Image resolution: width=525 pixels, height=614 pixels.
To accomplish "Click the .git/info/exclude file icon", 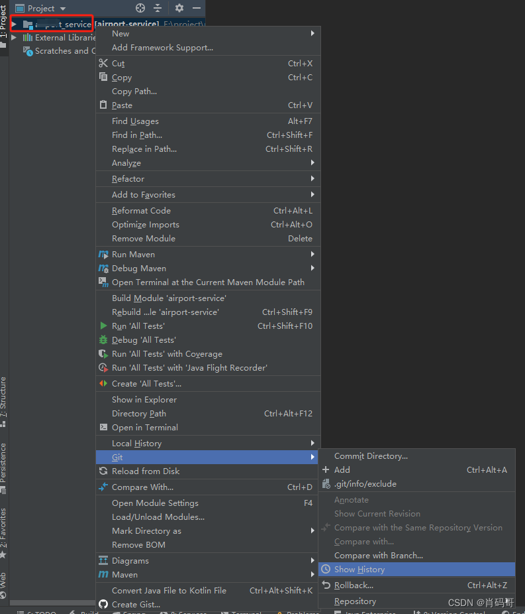I will point(326,483).
